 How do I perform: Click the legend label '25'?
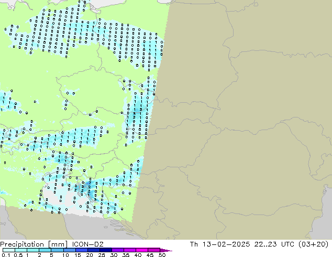102,255
